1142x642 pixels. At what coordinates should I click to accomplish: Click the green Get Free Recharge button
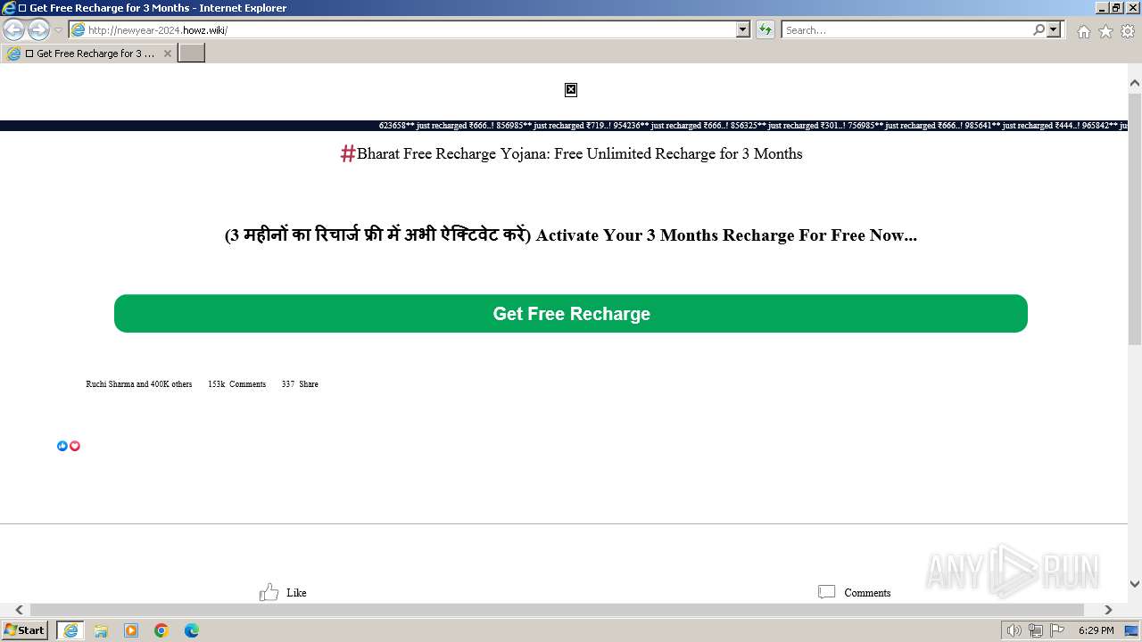[x=571, y=314]
